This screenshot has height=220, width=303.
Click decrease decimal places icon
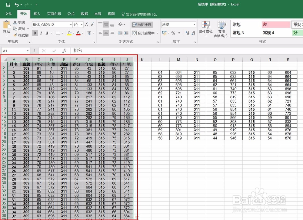(x=193, y=33)
